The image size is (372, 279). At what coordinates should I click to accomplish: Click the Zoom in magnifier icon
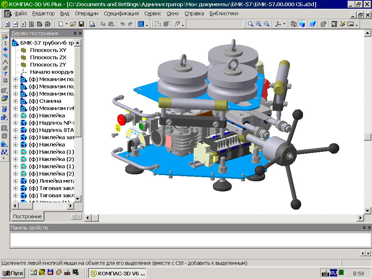[259, 24]
